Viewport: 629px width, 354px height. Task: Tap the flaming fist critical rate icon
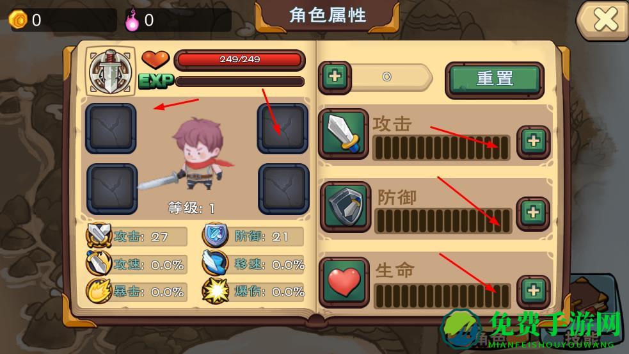[x=99, y=290]
